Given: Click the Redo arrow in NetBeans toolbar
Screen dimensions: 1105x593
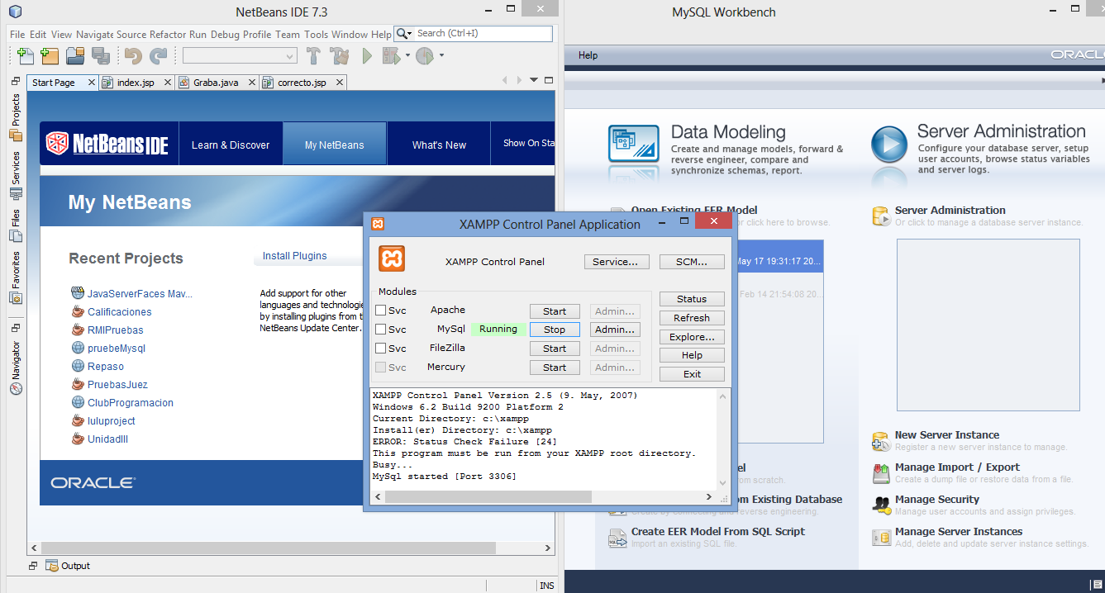Looking at the screenshot, I should click(158, 56).
